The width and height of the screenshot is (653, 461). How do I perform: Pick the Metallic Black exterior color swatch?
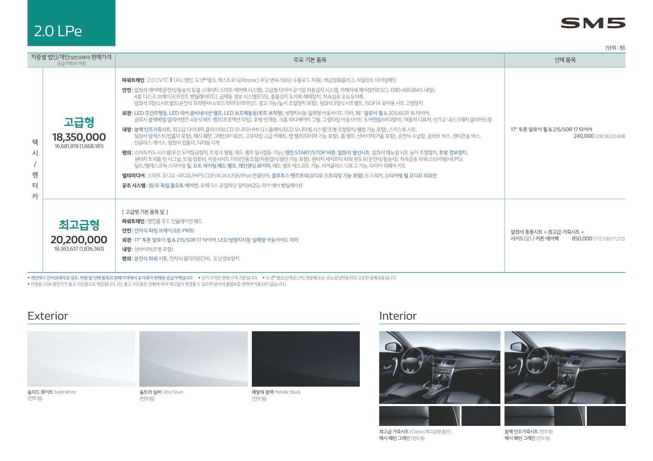click(x=306, y=359)
